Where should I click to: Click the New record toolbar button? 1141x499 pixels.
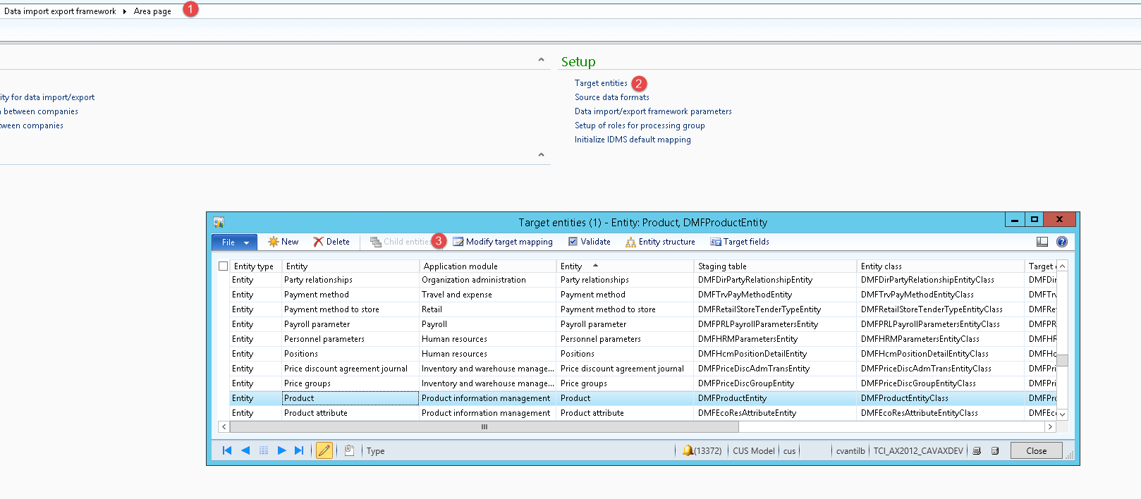(283, 242)
